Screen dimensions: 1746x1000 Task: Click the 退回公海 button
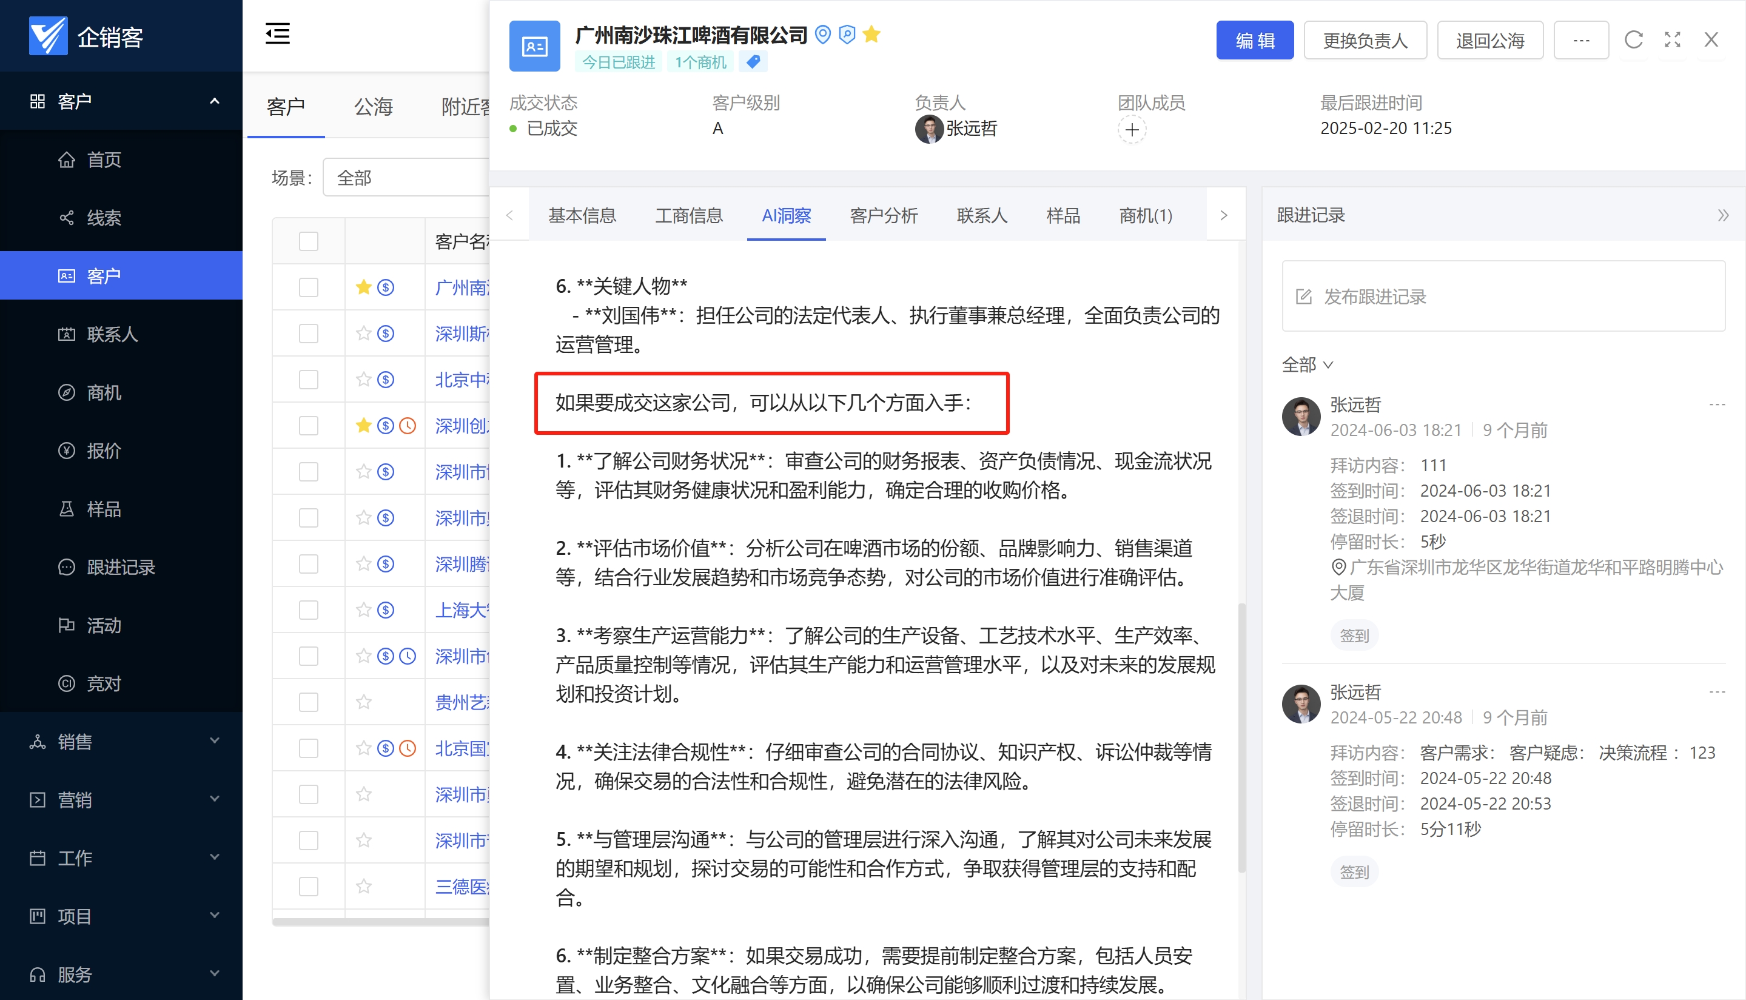tap(1490, 40)
